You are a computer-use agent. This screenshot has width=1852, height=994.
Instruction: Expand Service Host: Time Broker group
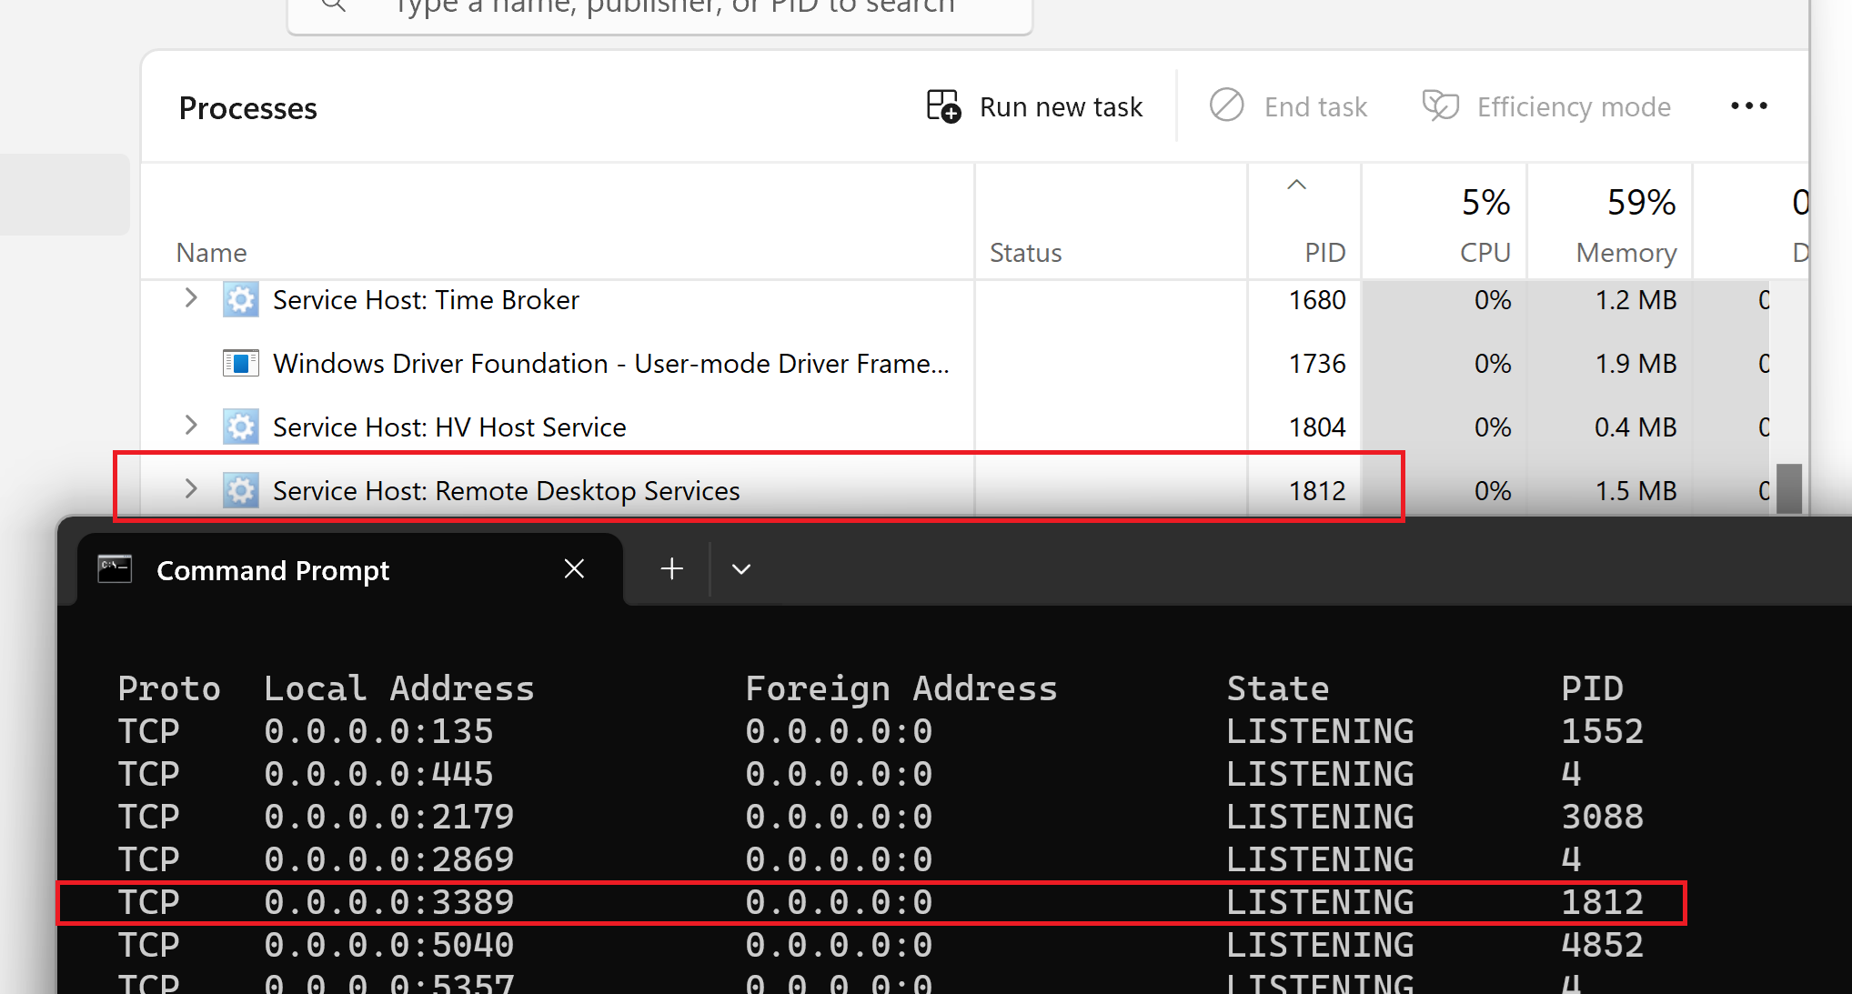tap(191, 298)
